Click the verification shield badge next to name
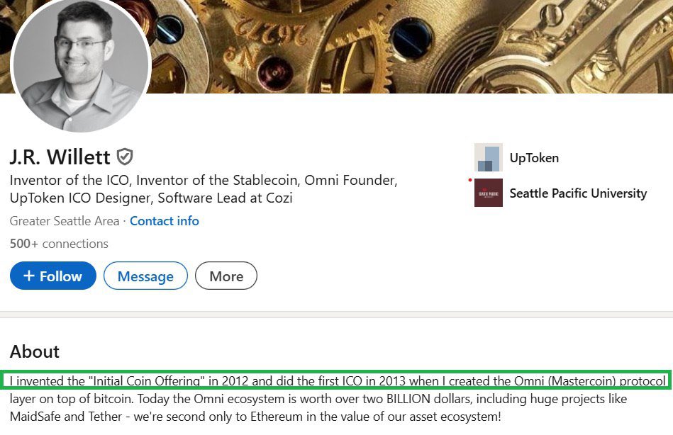Viewport: 673px width, 435px height. [x=125, y=157]
